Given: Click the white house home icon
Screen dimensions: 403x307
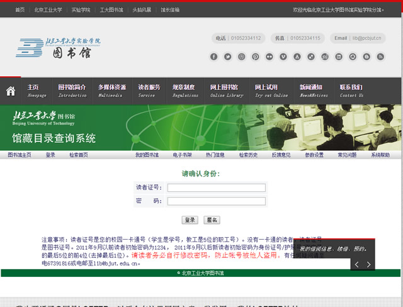Looking at the screenshot, I should click(x=11, y=91).
